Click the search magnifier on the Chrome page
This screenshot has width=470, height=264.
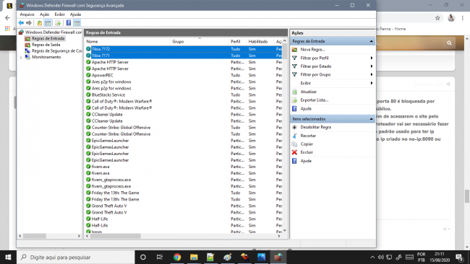point(449,43)
